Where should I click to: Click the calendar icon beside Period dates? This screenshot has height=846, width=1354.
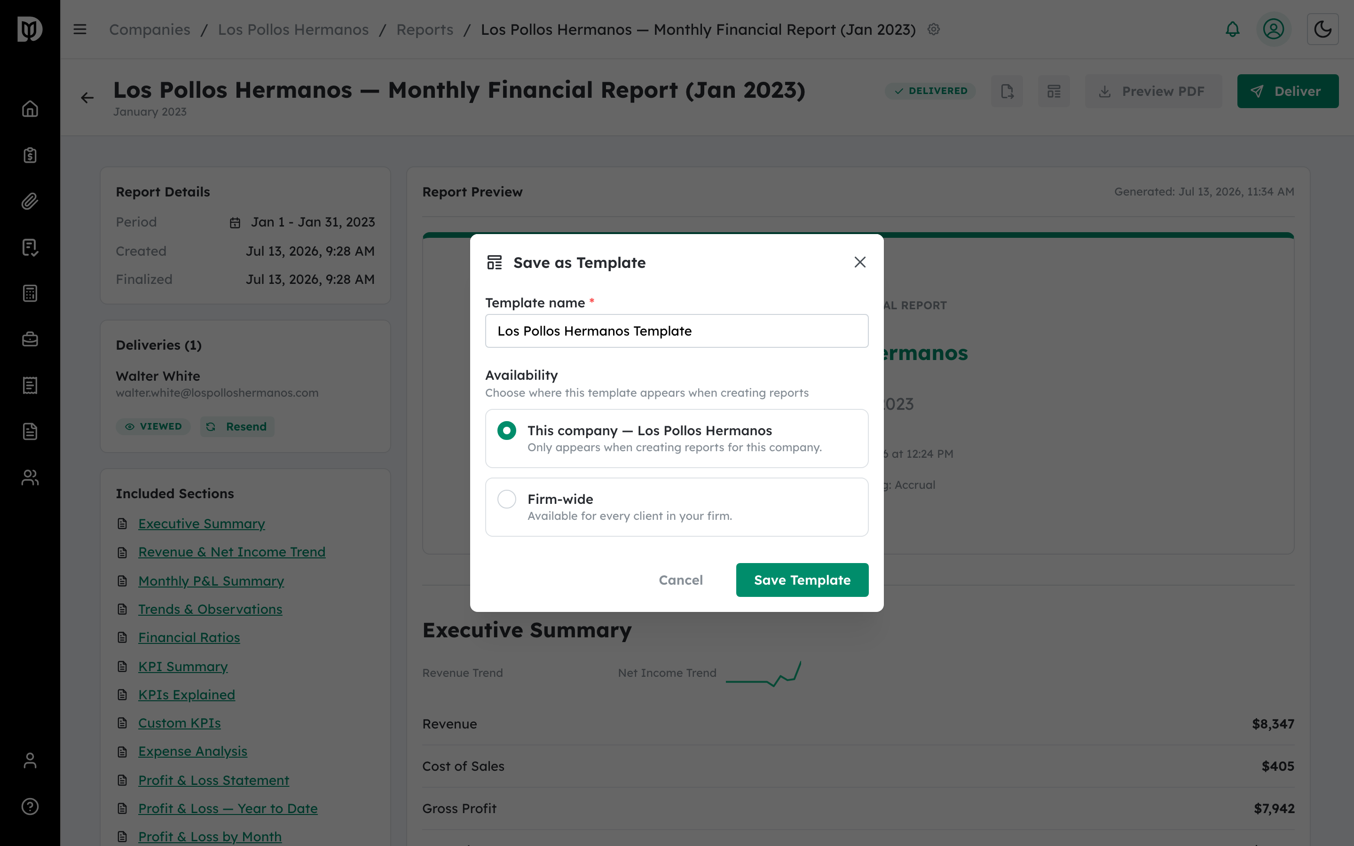tap(235, 223)
